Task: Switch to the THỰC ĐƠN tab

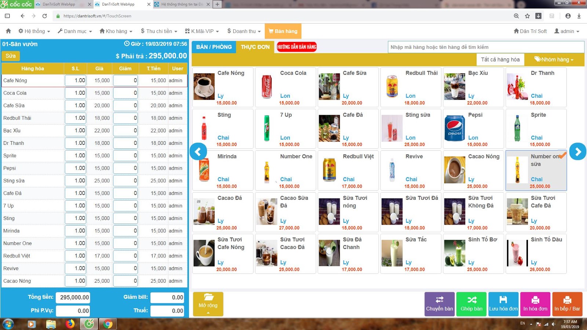Action: pyautogui.click(x=255, y=47)
